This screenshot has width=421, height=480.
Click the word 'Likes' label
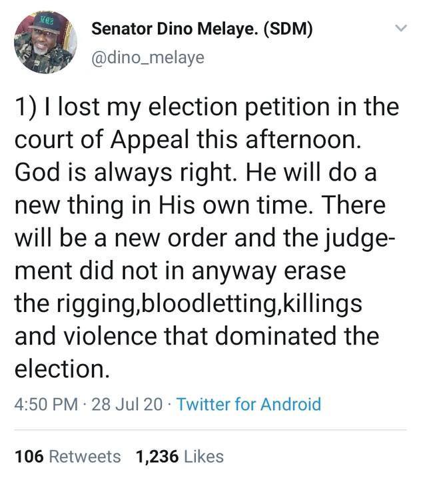[203, 457]
